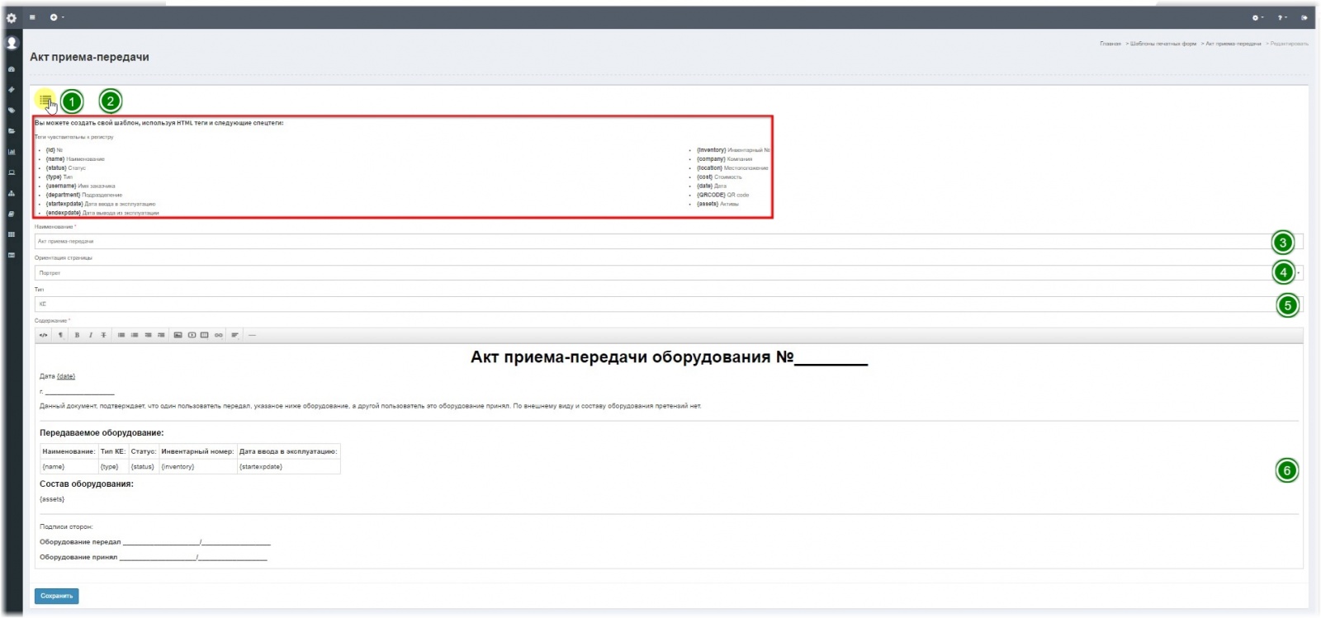Image resolution: width=1321 pixels, height=618 pixels.
Task: Click the {QRCODE} QR code tag hint
Action: click(x=723, y=195)
